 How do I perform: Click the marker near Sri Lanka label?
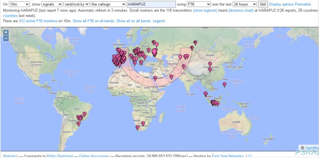tap(206, 94)
